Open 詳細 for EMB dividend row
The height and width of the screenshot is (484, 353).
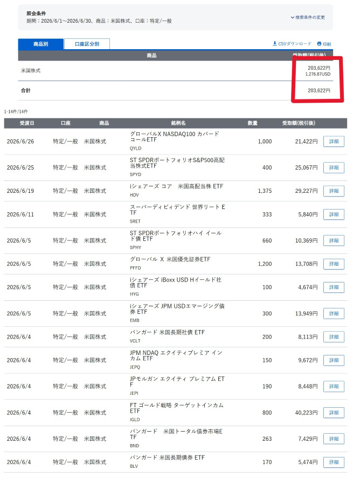(x=334, y=314)
